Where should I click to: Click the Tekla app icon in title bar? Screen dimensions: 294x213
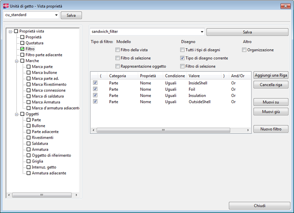[6, 6]
